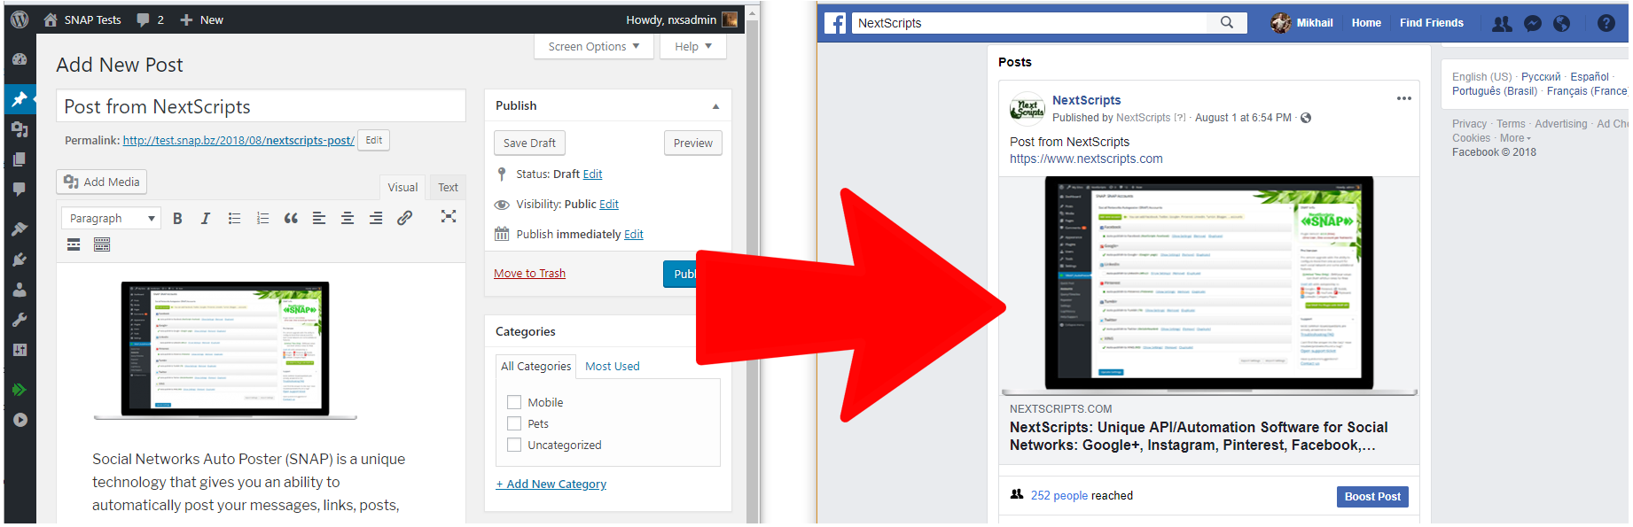Open the Users sidebar icon
Image resolution: width=1633 pixels, height=527 pixels.
coord(20,290)
